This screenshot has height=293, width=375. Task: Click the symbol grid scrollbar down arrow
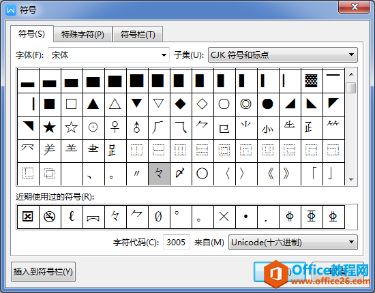351,180
